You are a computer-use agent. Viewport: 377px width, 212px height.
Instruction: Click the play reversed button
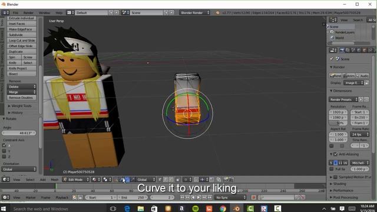point(193,197)
